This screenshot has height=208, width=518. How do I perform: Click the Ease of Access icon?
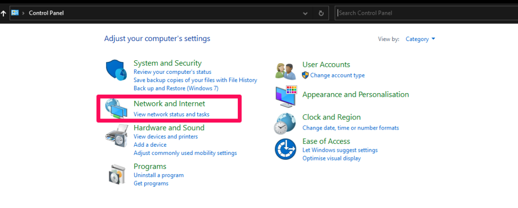coord(285,149)
